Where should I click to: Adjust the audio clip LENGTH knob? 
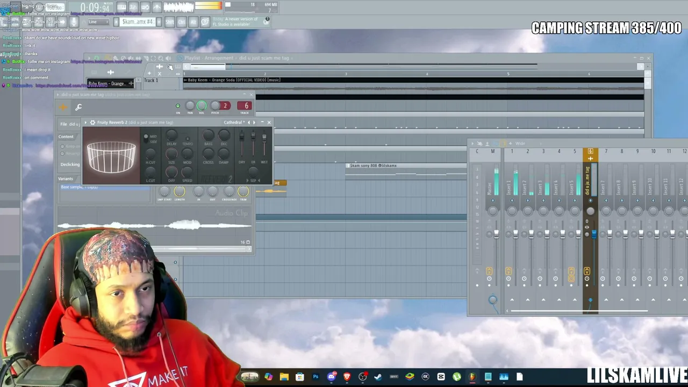(x=180, y=192)
